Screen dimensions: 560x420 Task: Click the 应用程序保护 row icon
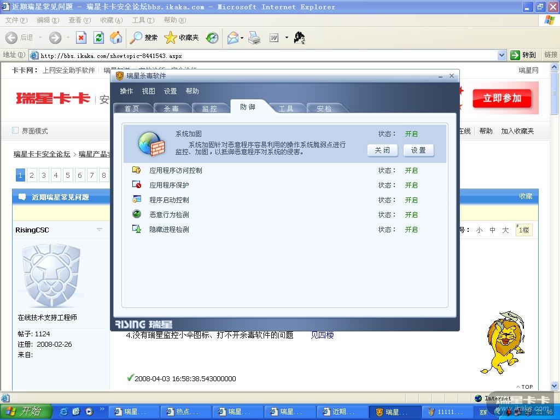(136, 185)
